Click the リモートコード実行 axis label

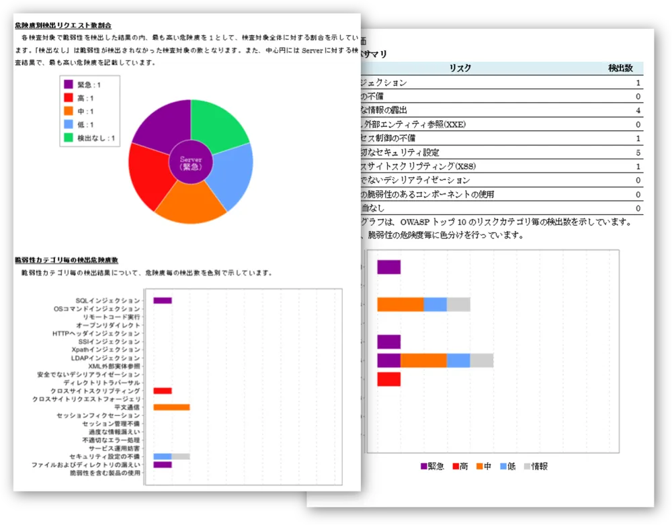pyautogui.click(x=112, y=317)
